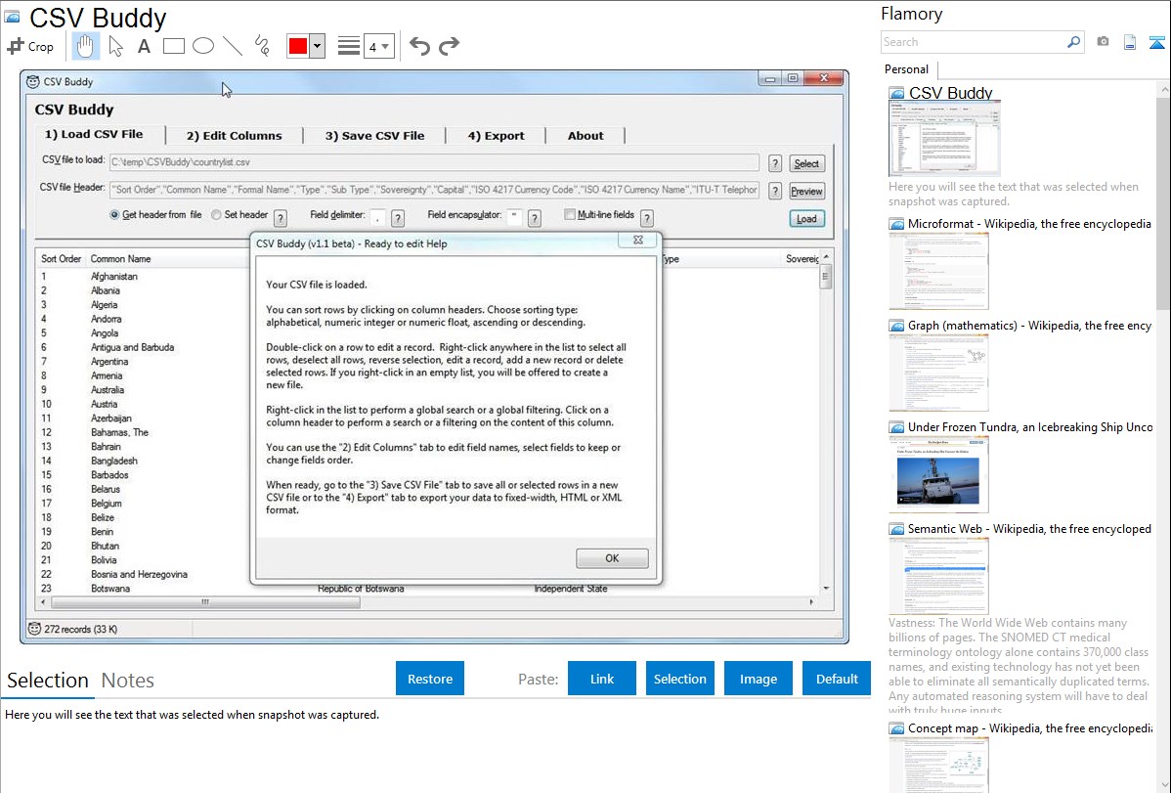Expand the line thickness dropdown showing 4
The image size is (1171, 793).
(x=378, y=46)
